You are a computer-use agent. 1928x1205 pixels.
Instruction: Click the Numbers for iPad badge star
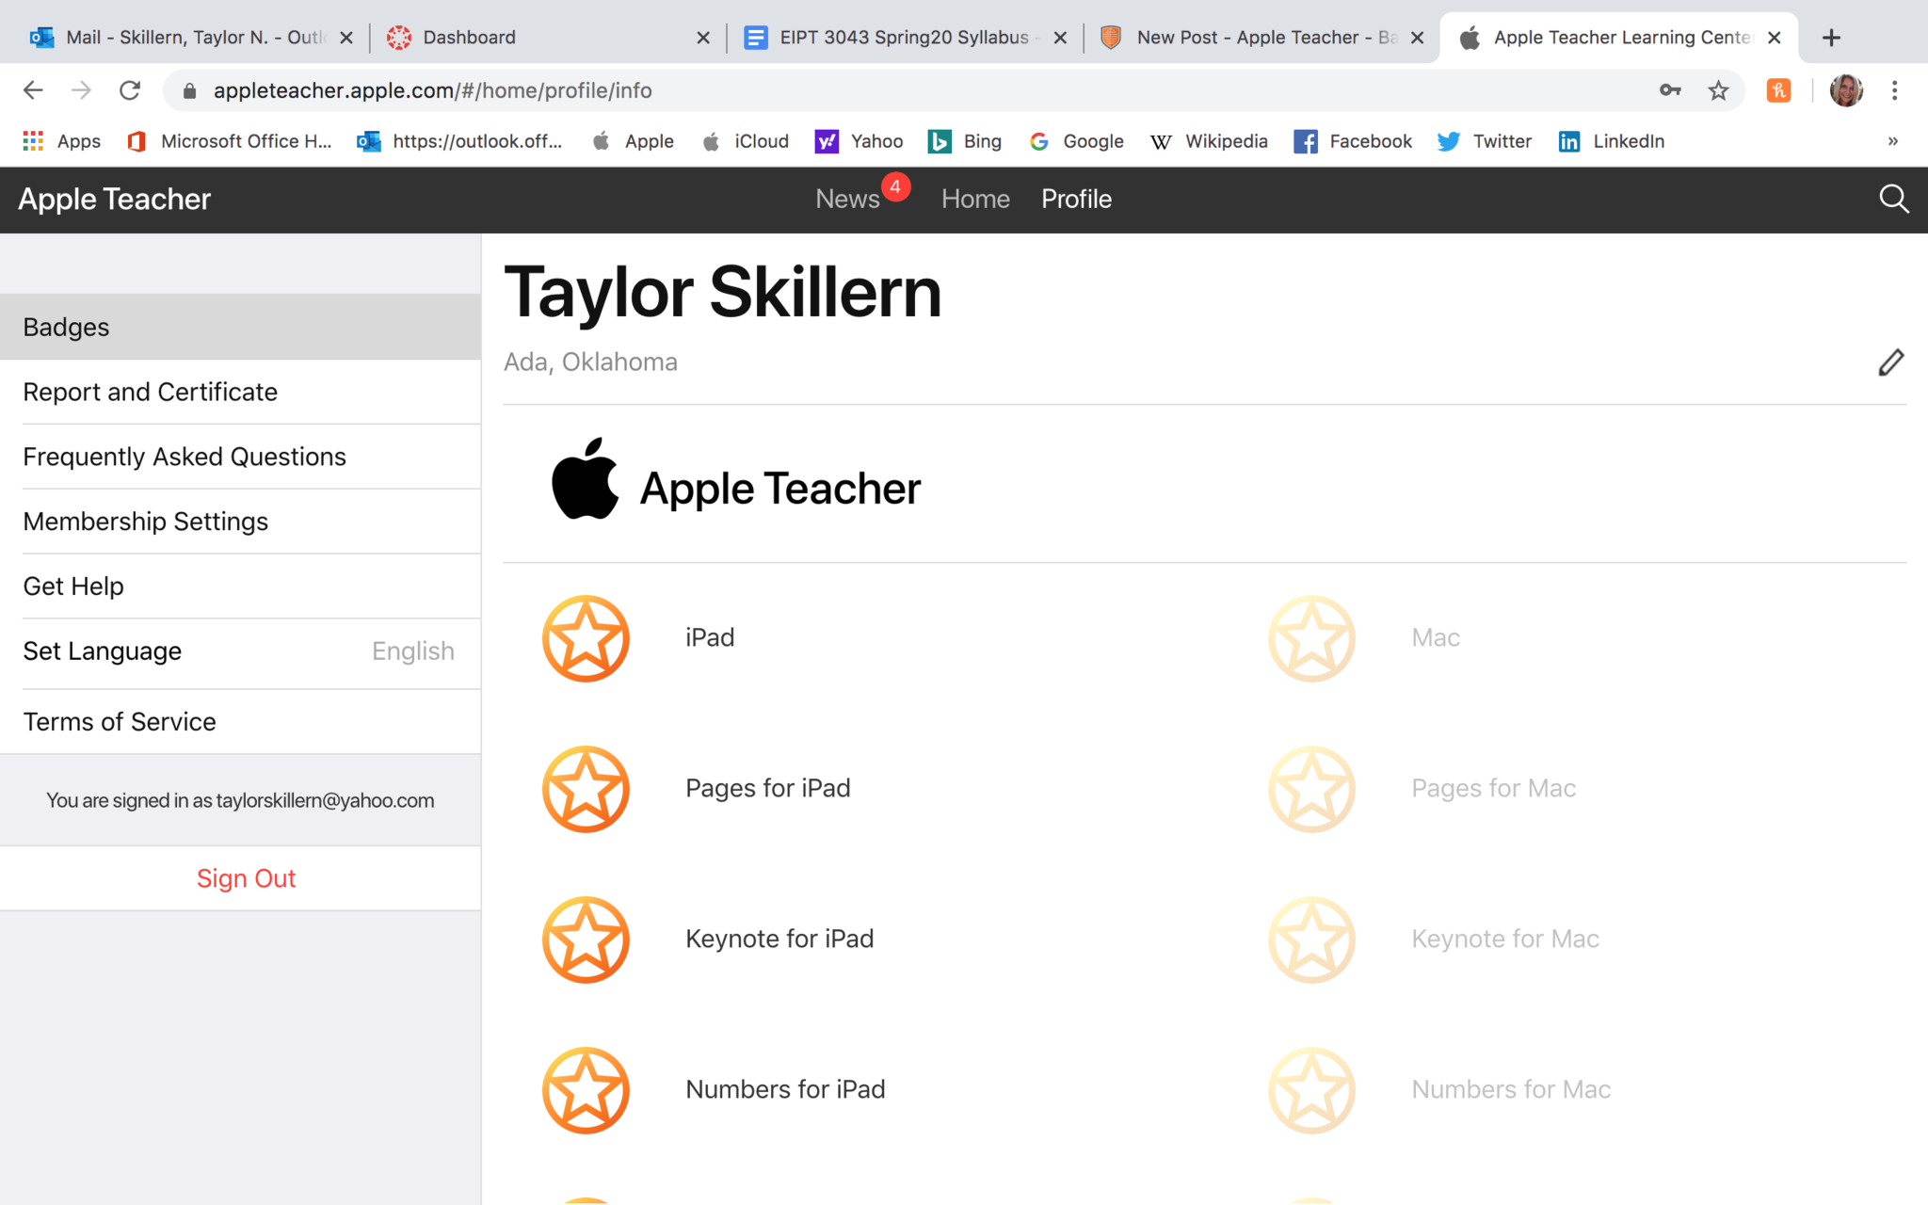586,1090
